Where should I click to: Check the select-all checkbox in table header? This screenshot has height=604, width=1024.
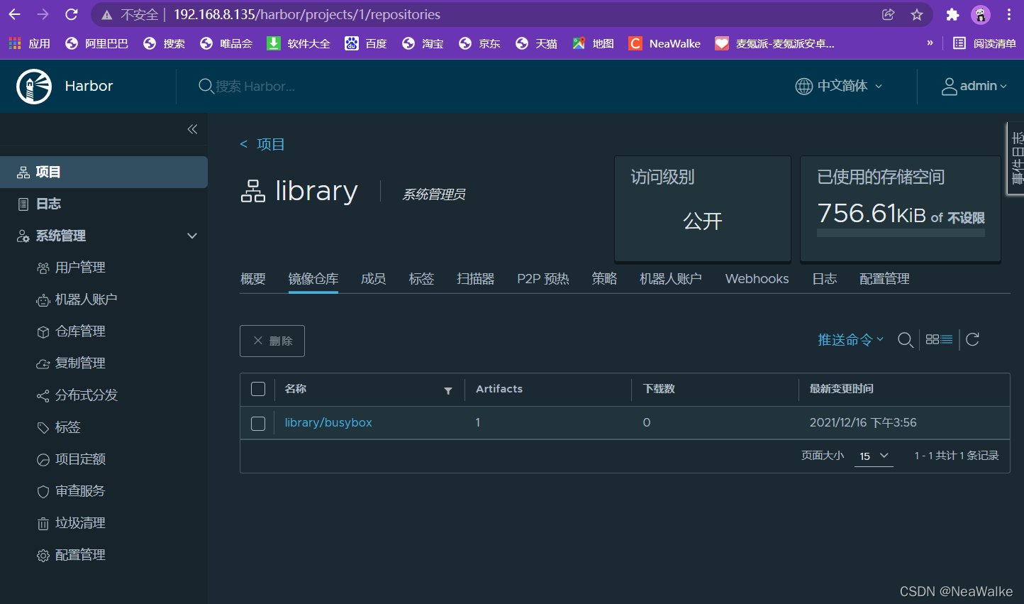click(258, 389)
